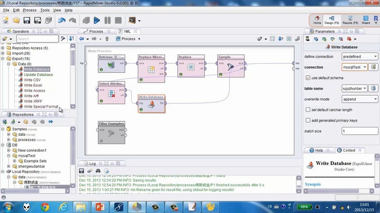Navigate back with the blue left arrow

(82, 39)
